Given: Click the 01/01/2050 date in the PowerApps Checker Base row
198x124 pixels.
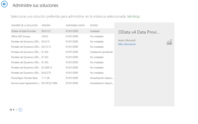Looking at the screenshot, I should [x=72, y=78].
